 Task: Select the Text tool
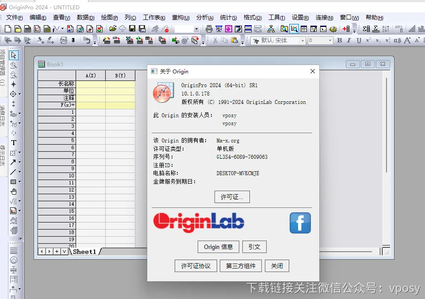coord(14,142)
